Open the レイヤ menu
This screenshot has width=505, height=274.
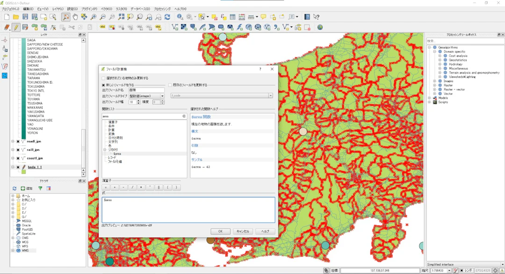tap(58, 9)
